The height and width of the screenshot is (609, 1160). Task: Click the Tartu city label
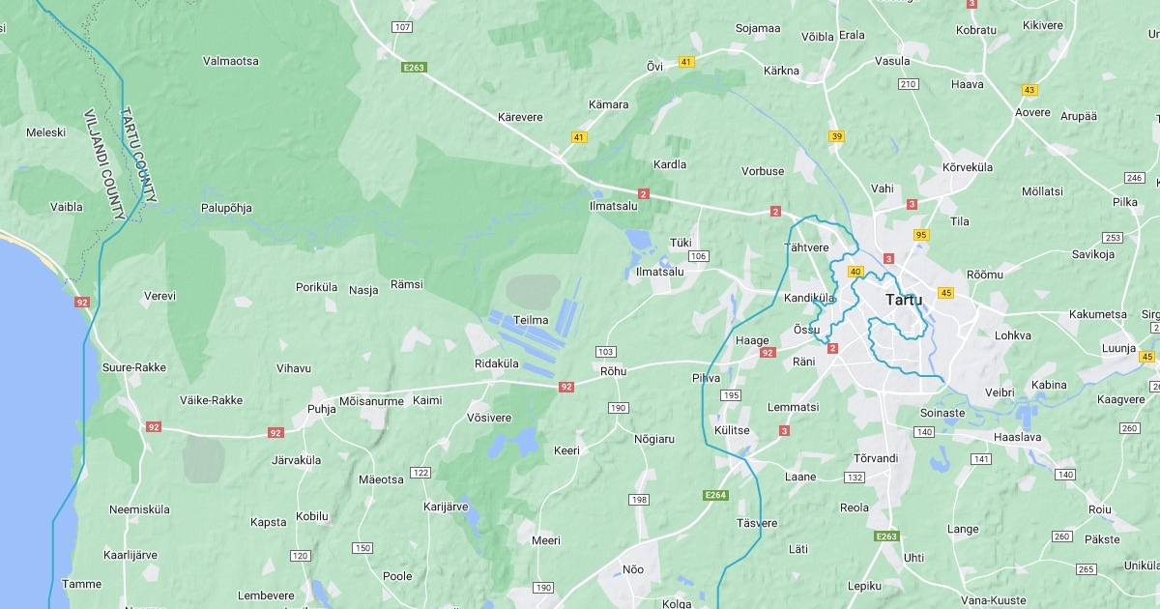pyautogui.click(x=904, y=300)
